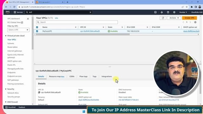Viewport: 203px width, 114px height.
Task: Collapse the DNS firewall section
Action: point(6,102)
